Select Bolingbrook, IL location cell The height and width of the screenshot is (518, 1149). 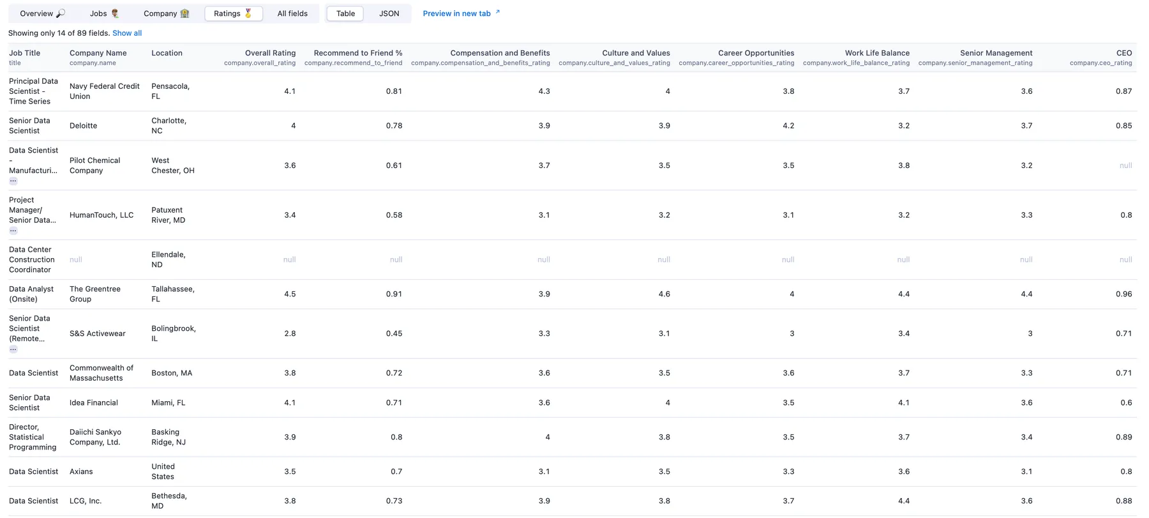click(x=174, y=333)
